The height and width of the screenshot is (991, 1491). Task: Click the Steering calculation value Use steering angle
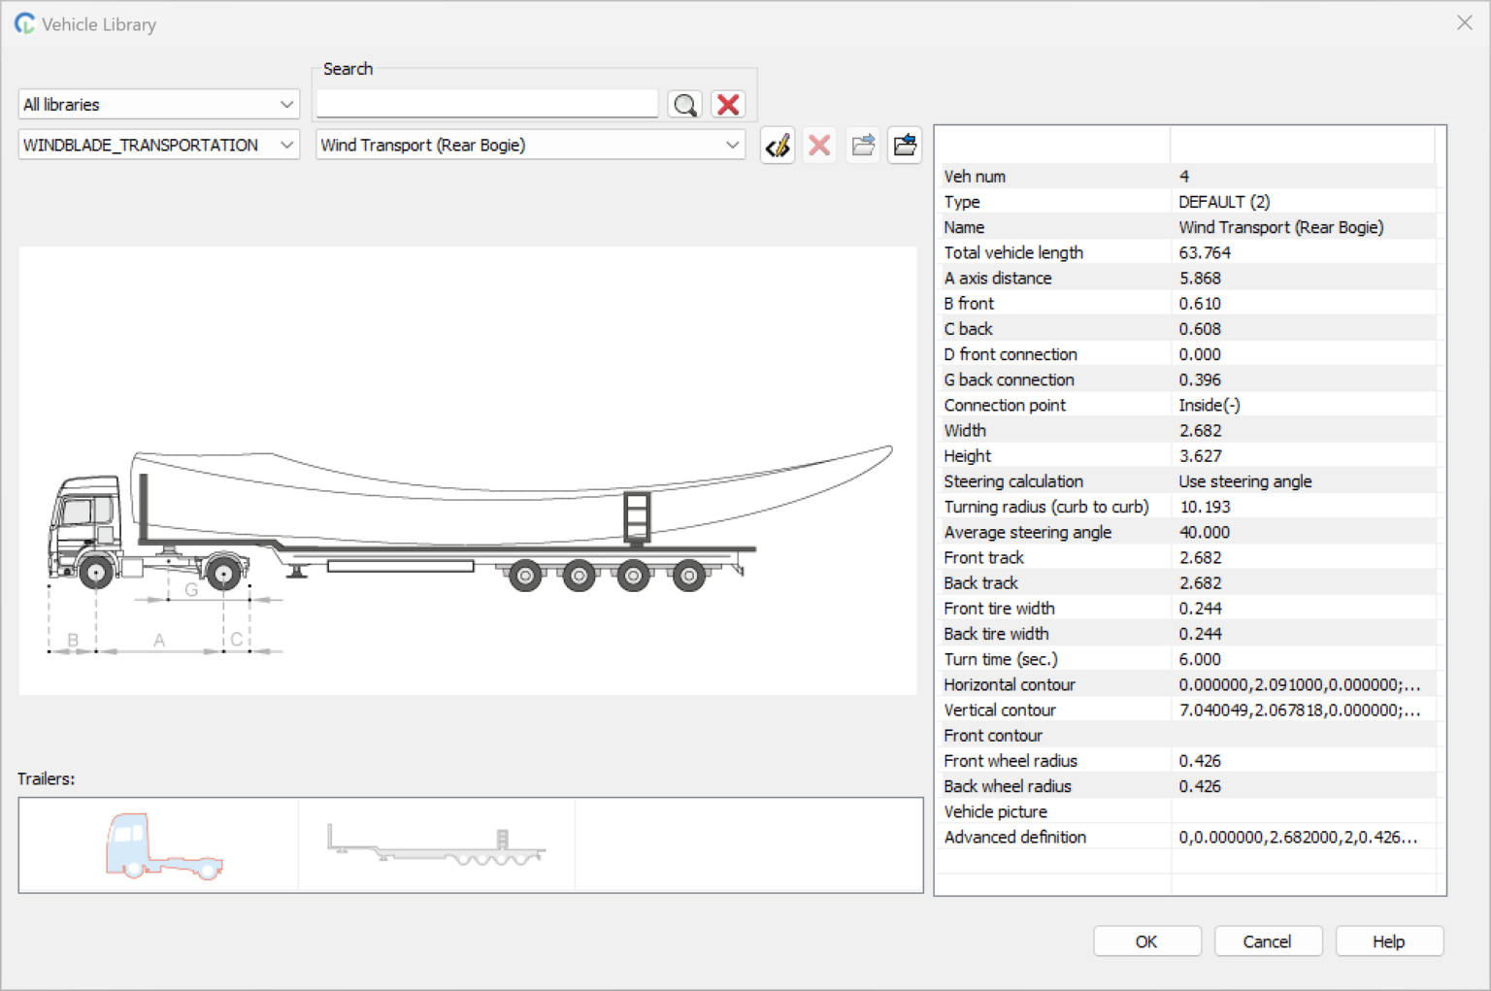pyautogui.click(x=1245, y=481)
